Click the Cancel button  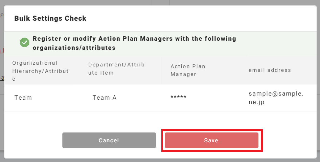coord(109,140)
